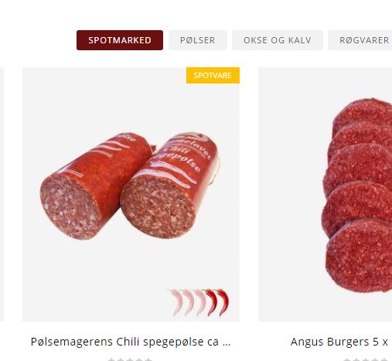Screen dimensions: 392x361
Task: Click the first pale chili heat icon
Action: click(x=176, y=302)
